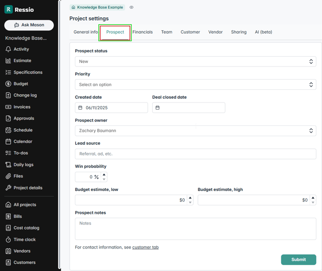Viewport: 322px width, 271px height.
Task: Increase budget estimate high with up arrow
Action: 313,198
